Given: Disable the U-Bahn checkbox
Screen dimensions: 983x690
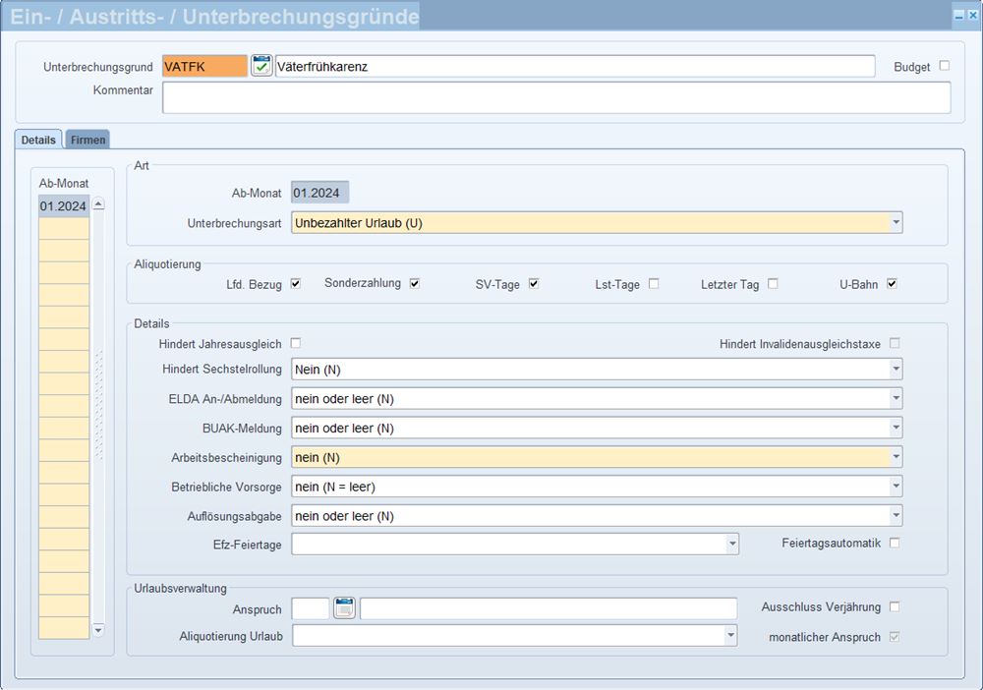Looking at the screenshot, I should 892,284.
